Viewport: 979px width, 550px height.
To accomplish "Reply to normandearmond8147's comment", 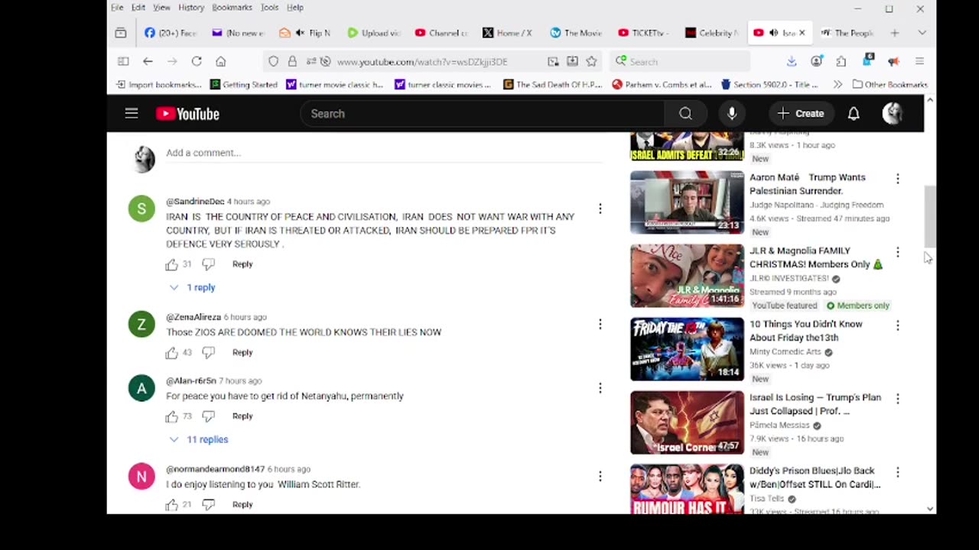I will [x=242, y=504].
